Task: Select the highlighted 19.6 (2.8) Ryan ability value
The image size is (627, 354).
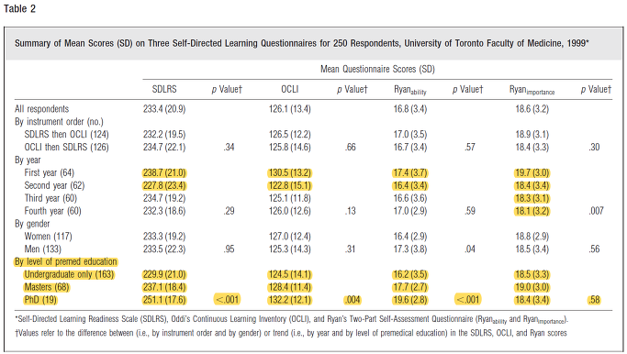Action: (x=410, y=300)
